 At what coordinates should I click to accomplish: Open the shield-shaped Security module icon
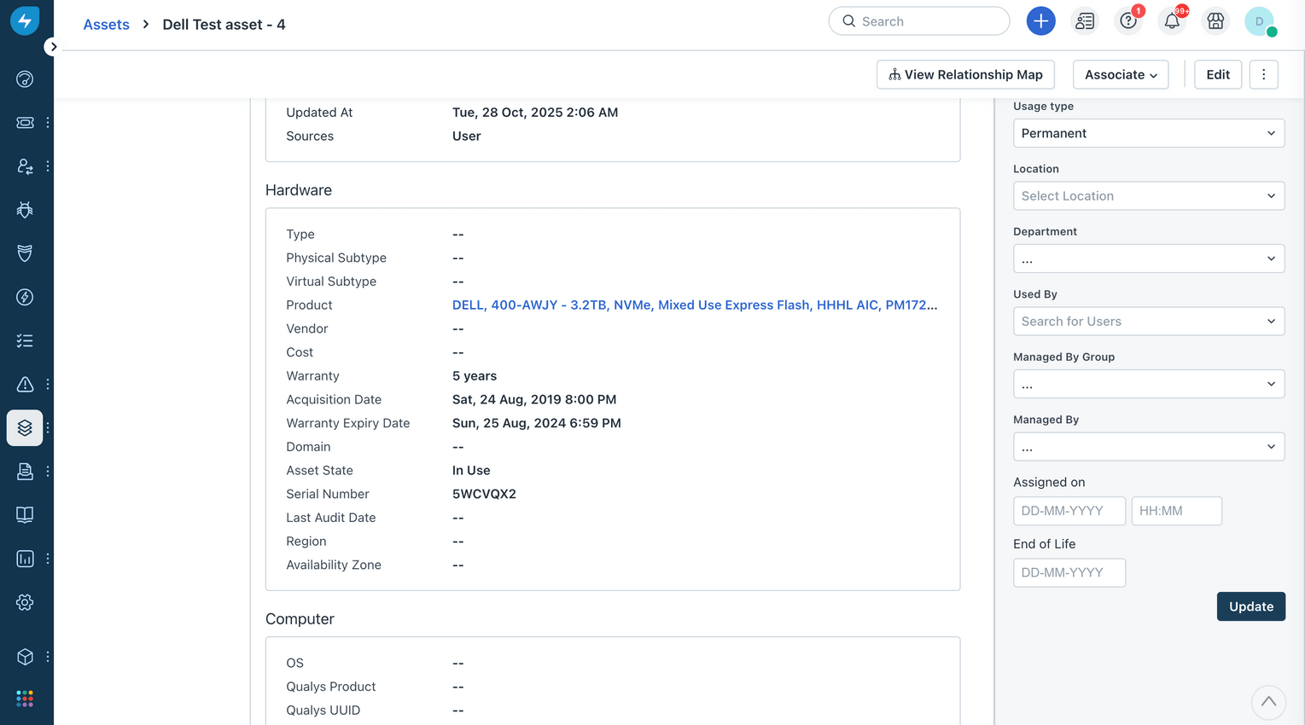pyautogui.click(x=25, y=252)
